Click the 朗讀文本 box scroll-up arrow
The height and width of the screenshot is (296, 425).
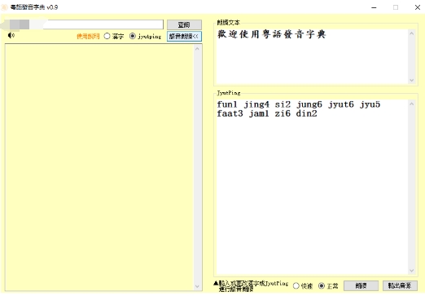[x=412, y=33]
